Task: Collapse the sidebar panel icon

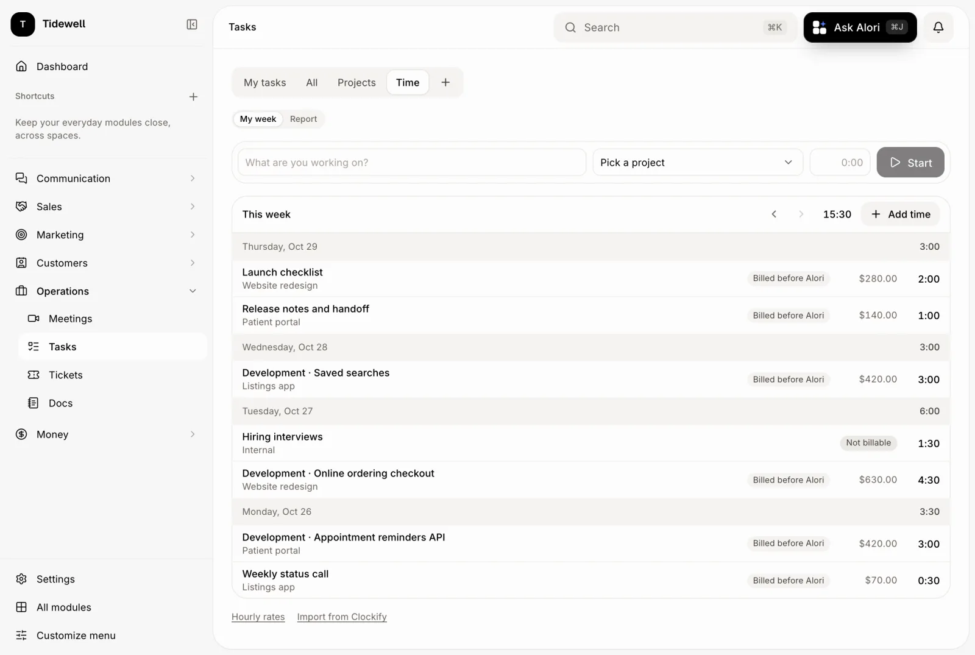Action: (x=192, y=24)
